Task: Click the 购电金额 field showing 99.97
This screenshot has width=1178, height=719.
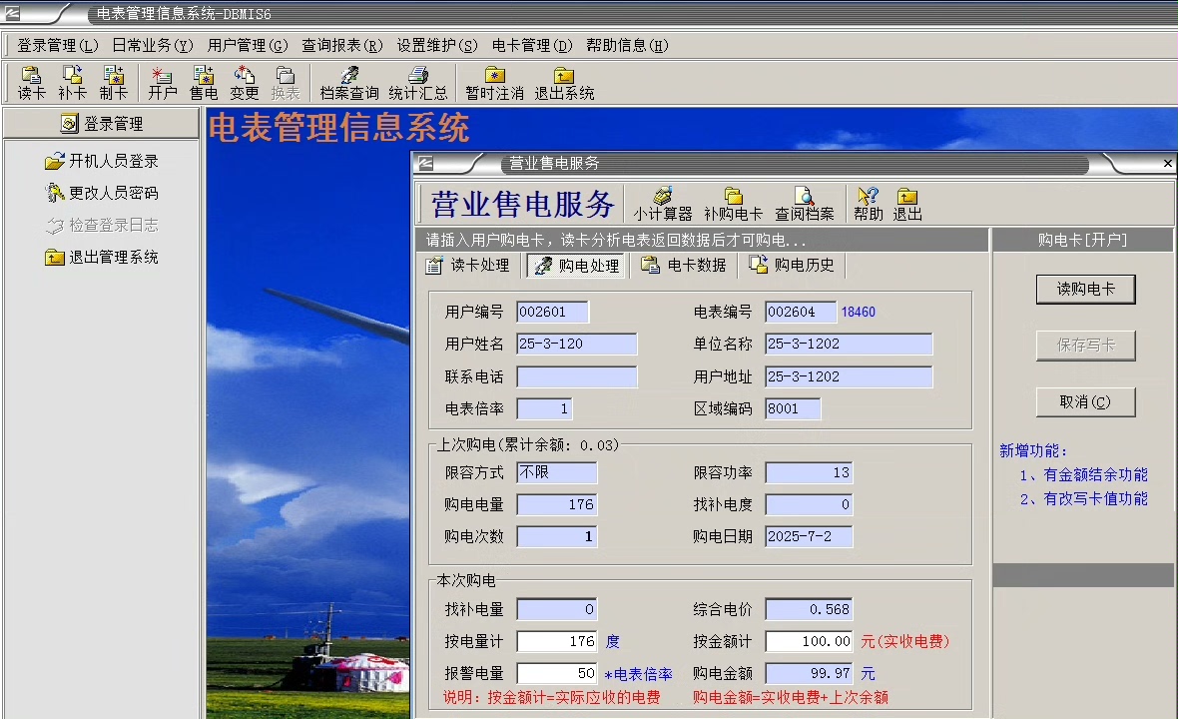Action: coord(809,673)
